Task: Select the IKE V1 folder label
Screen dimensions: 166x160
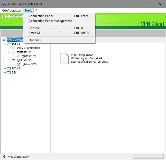Action: tap(16, 44)
